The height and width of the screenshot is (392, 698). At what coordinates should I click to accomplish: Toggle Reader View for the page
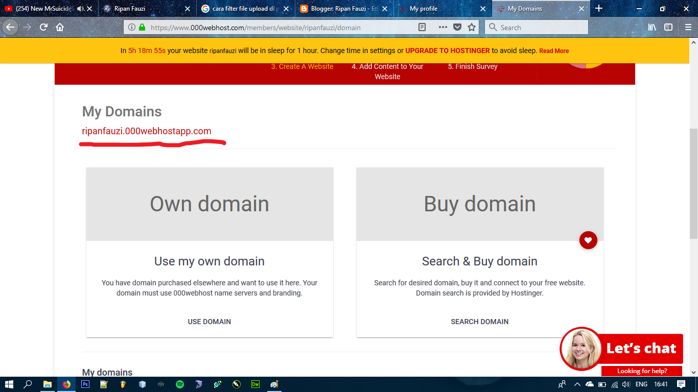[422, 27]
